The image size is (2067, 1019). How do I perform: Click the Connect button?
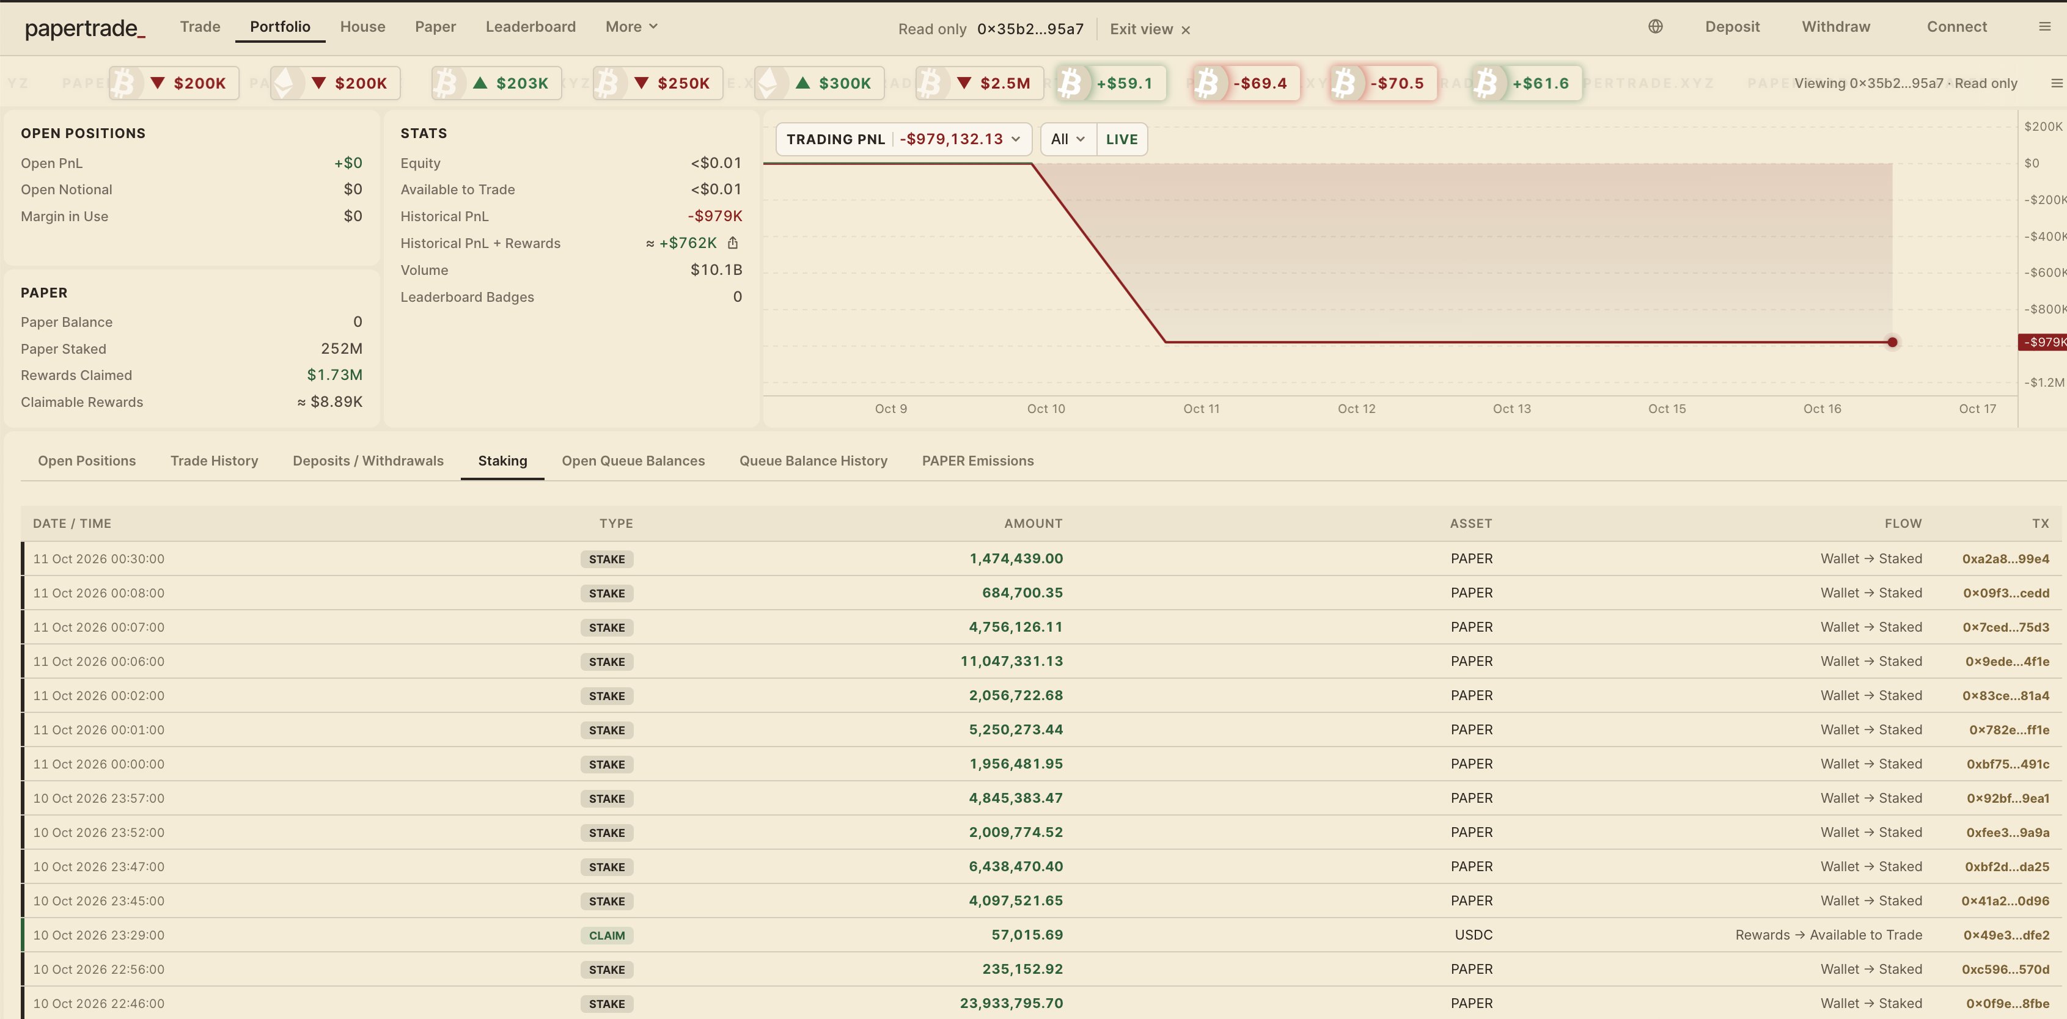tap(1957, 26)
